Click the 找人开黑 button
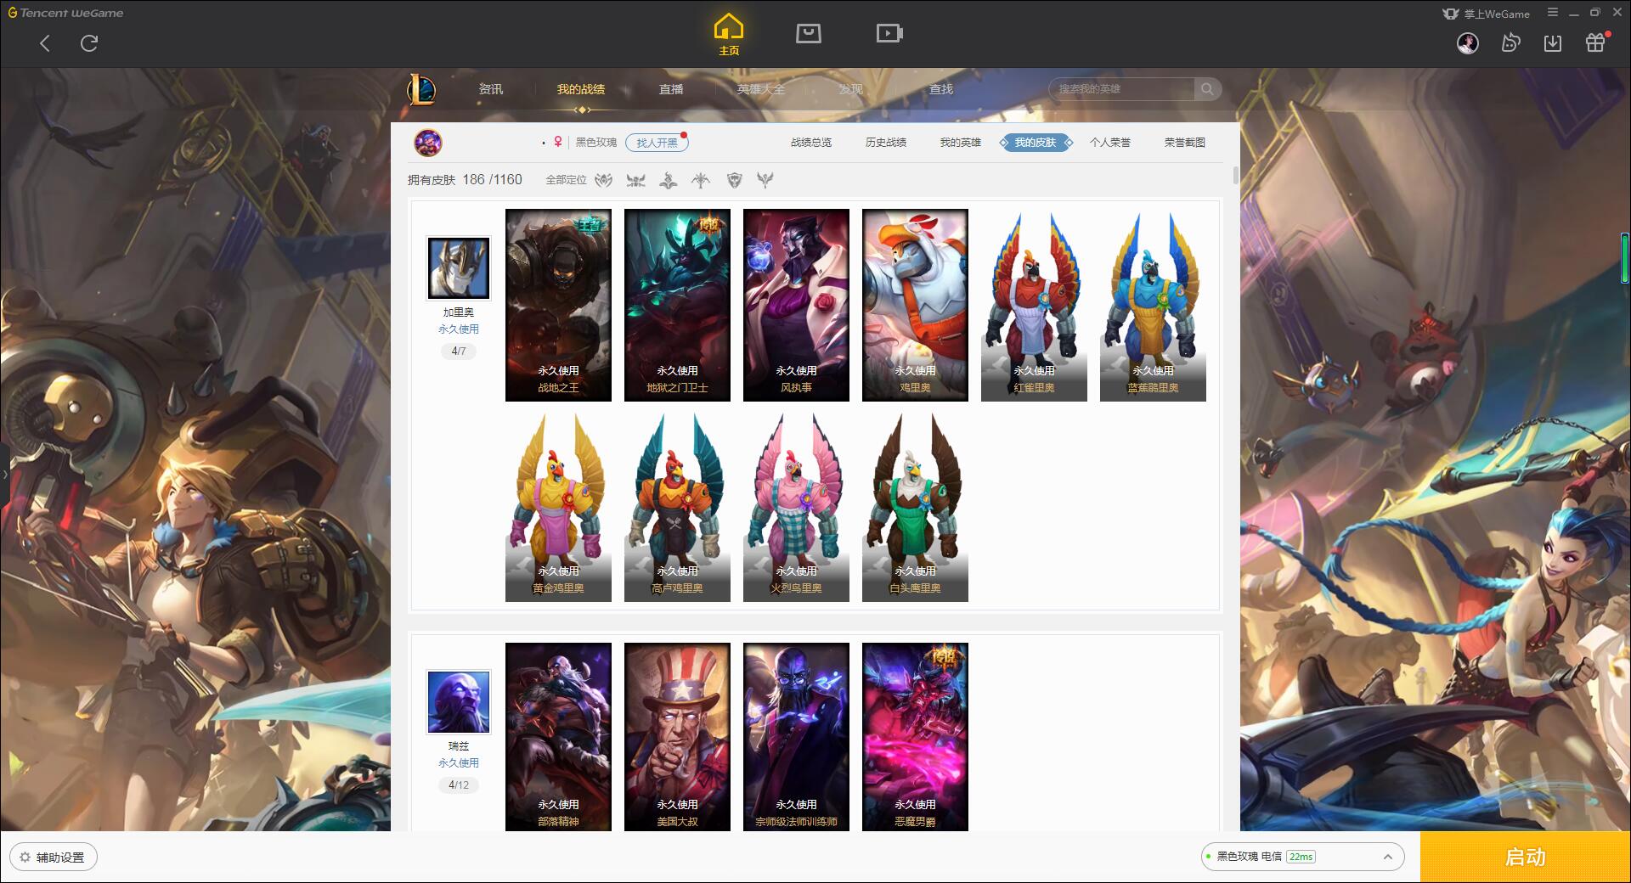 [657, 143]
